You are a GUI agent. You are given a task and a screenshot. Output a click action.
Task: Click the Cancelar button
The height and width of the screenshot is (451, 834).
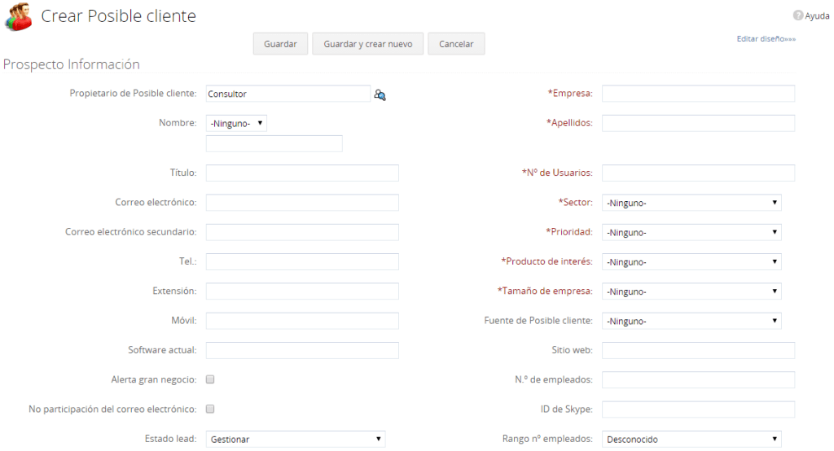point(456,44)
